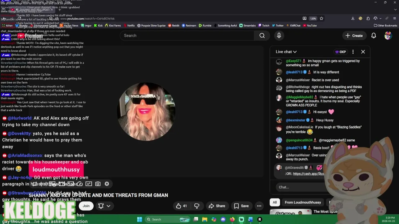Open the black R app taskbar icon

(x=260, y=219)
